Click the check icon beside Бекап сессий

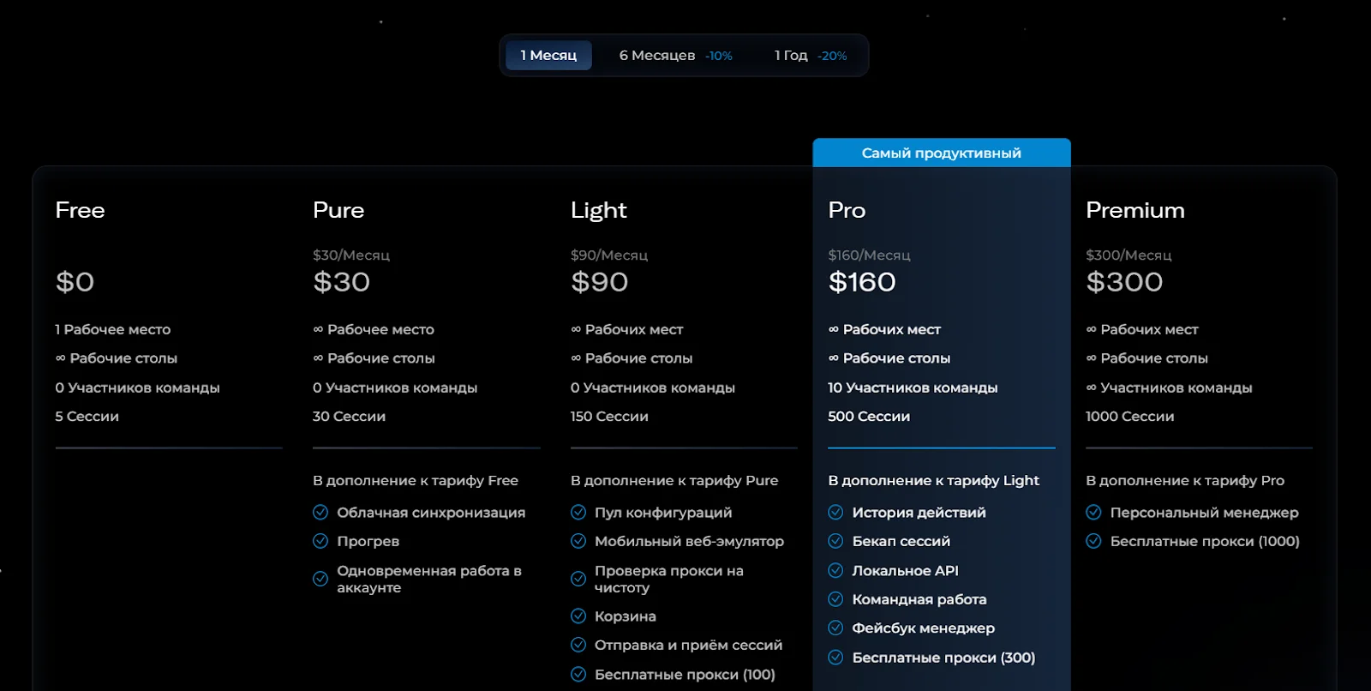pyautogui.click(x=835, y=542)
